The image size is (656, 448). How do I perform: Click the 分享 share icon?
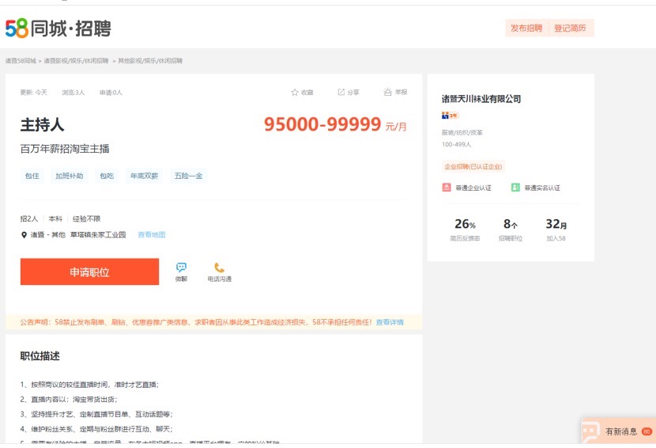pos(341,92)
